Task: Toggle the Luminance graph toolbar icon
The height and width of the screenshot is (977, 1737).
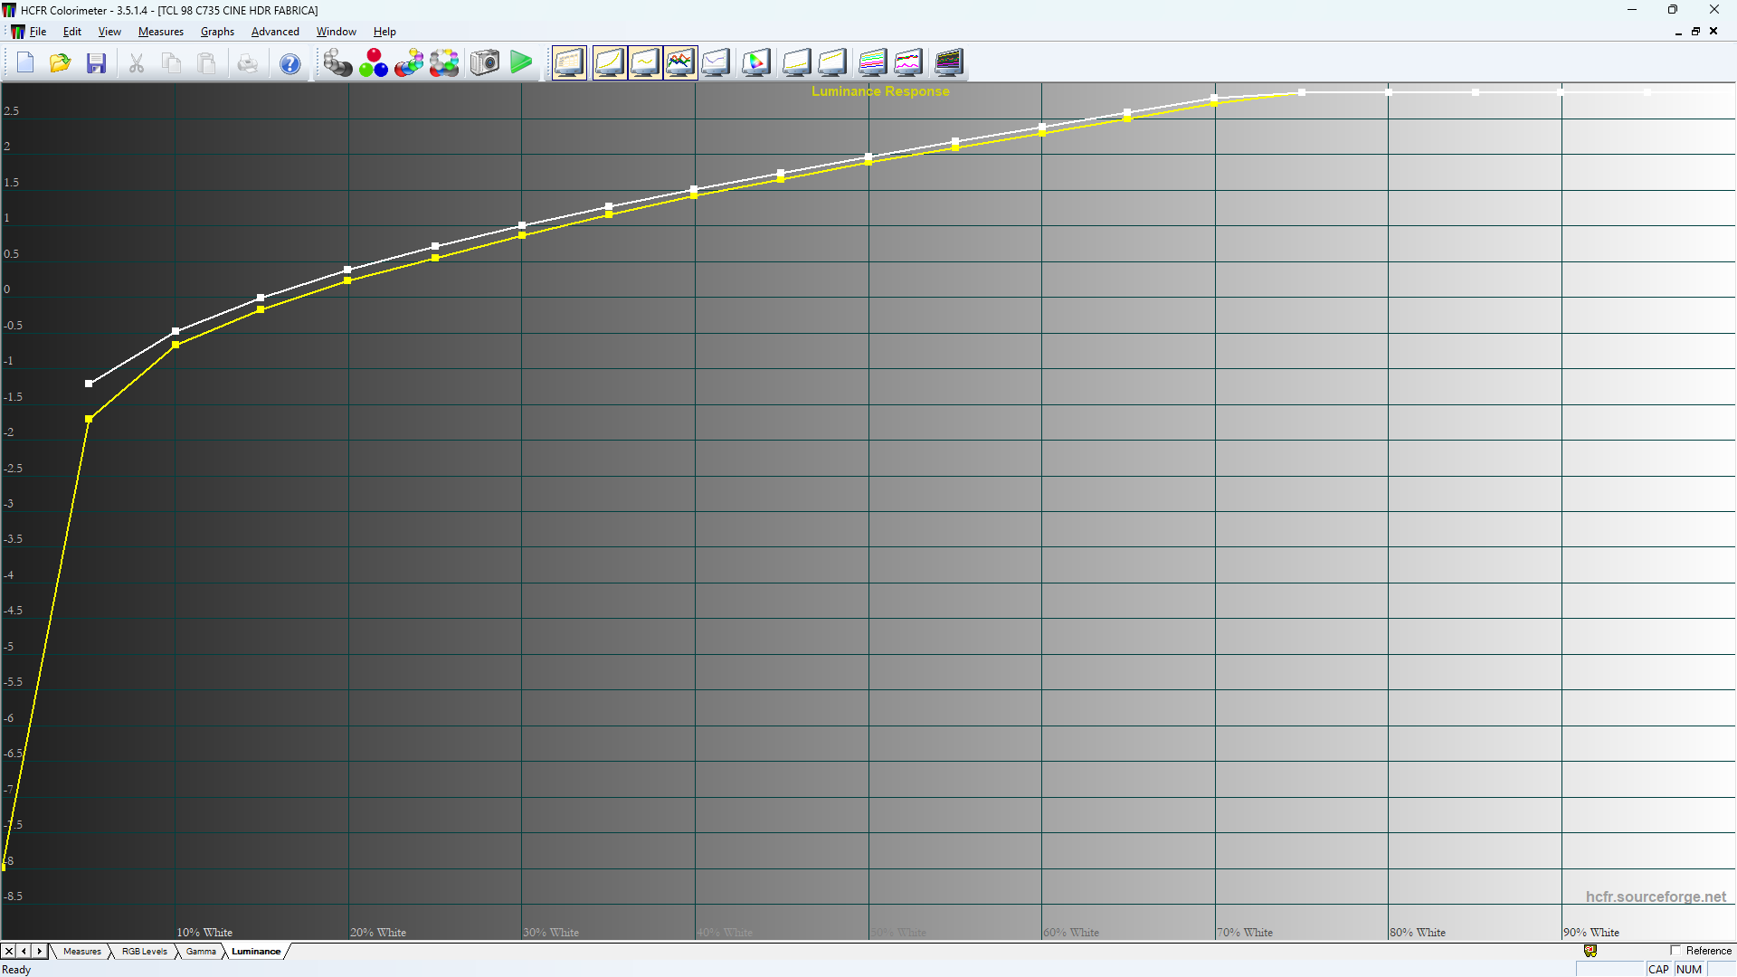Action: (x=610, y=63)
